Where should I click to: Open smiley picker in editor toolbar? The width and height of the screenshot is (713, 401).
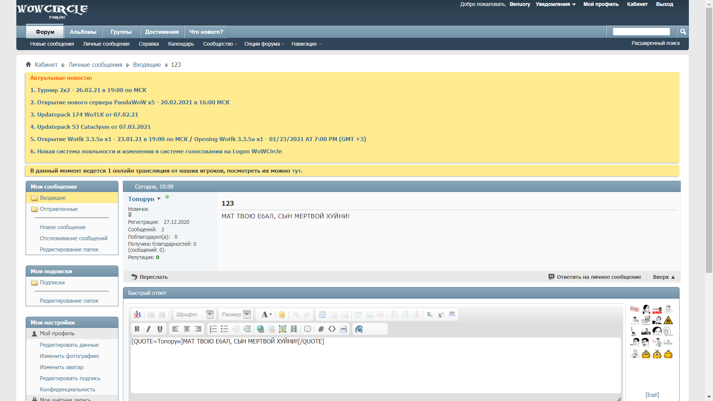point(282,314)
